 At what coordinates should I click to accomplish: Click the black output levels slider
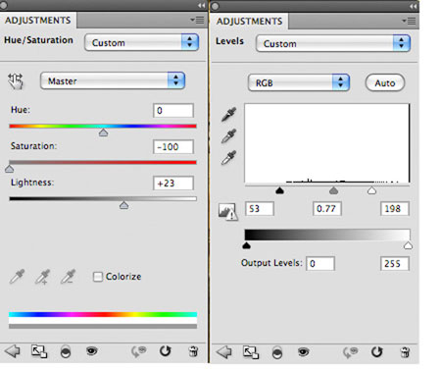pos(247,245)
